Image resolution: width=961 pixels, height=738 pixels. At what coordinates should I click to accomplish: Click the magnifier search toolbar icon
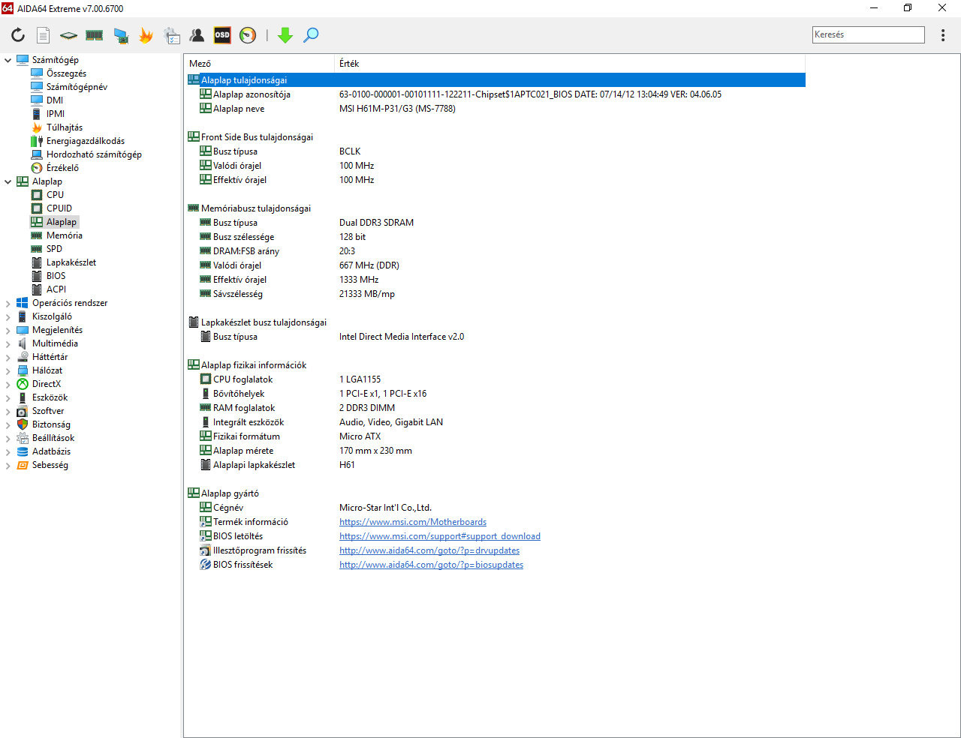click(x=311, y=34)
